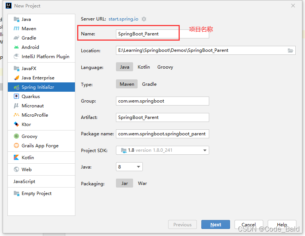The width and height of the screenshot is (305, 236).
Task: Select Spring Initializr generator
Action: [41, 87]
